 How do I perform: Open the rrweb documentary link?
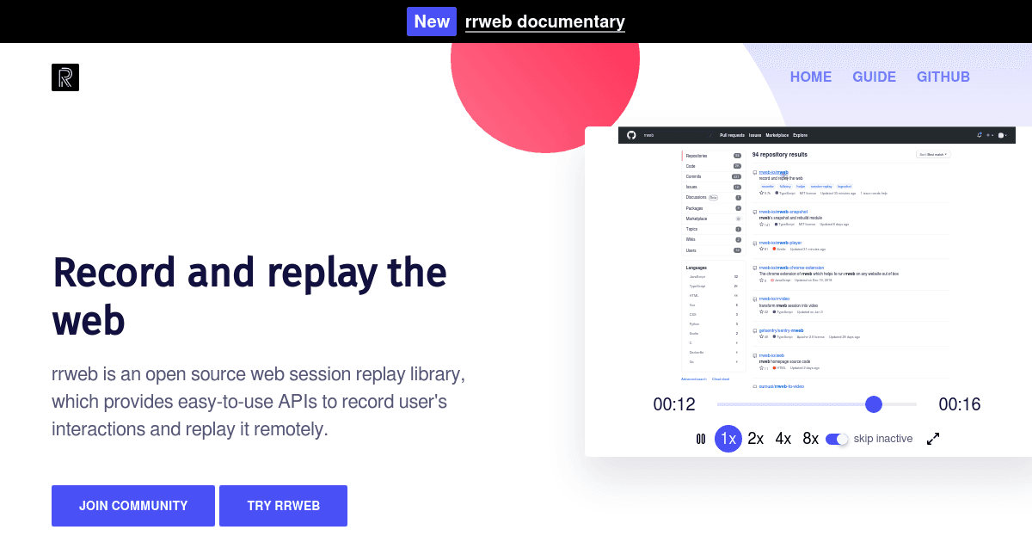[545, 22]
